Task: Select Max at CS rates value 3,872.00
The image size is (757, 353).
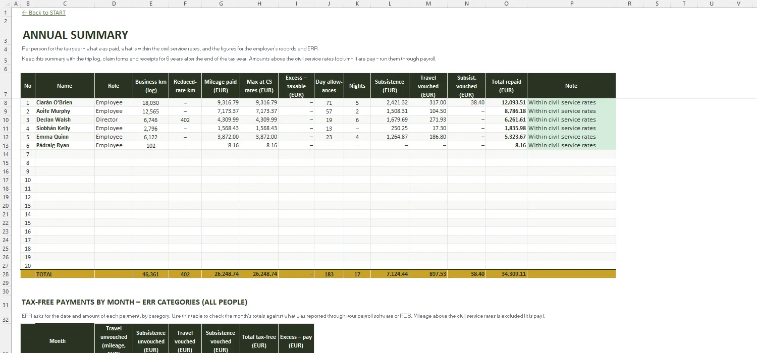Action: click(259, 137)
